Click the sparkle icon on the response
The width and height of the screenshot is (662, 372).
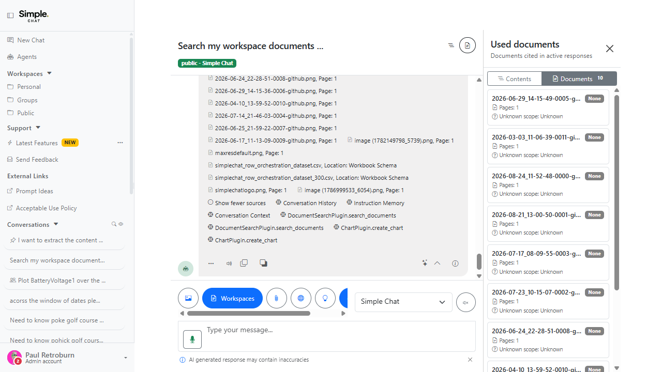click(425, 263)
